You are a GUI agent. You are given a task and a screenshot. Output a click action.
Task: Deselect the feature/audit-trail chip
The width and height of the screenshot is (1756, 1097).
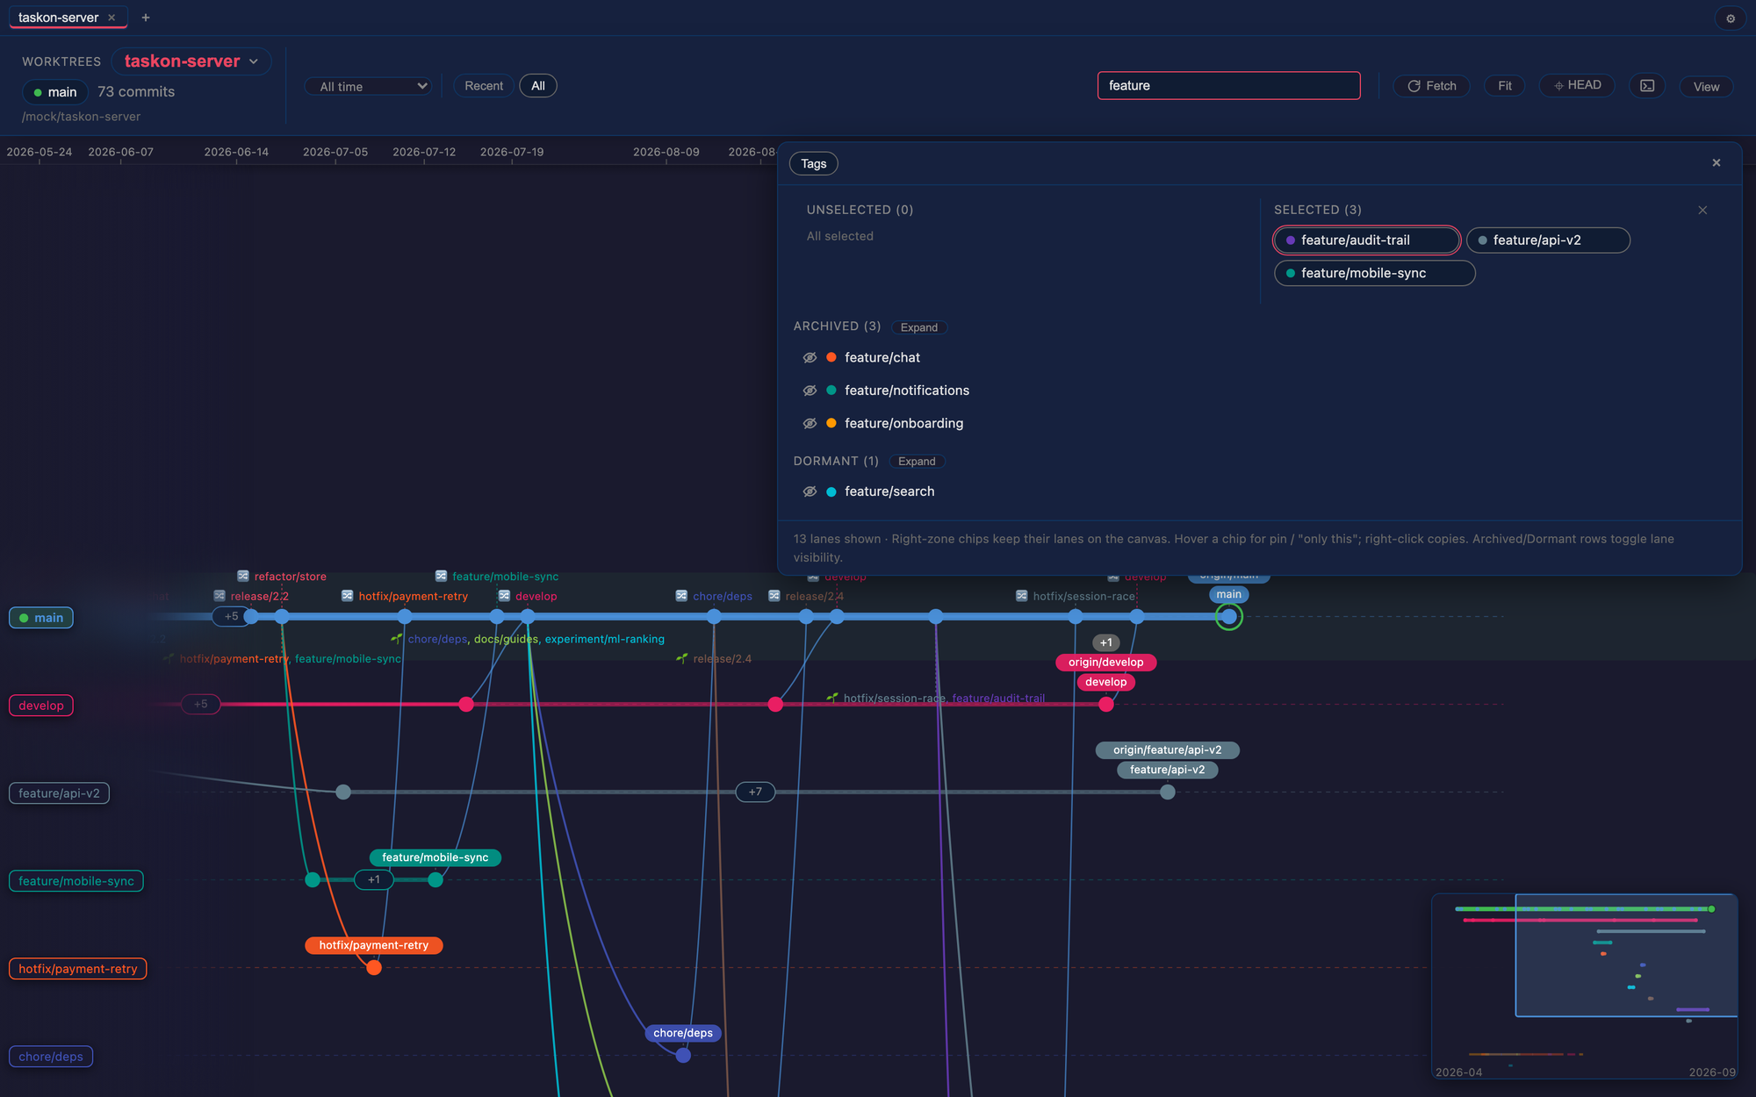[1366, 240]
